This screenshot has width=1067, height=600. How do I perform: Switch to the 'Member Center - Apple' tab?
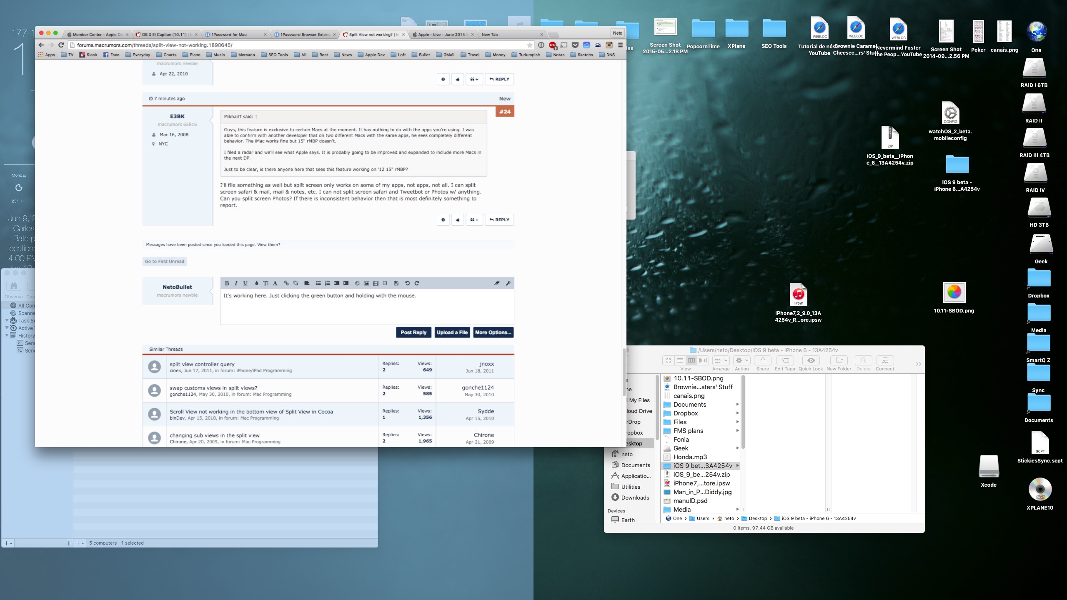[98, 35]
